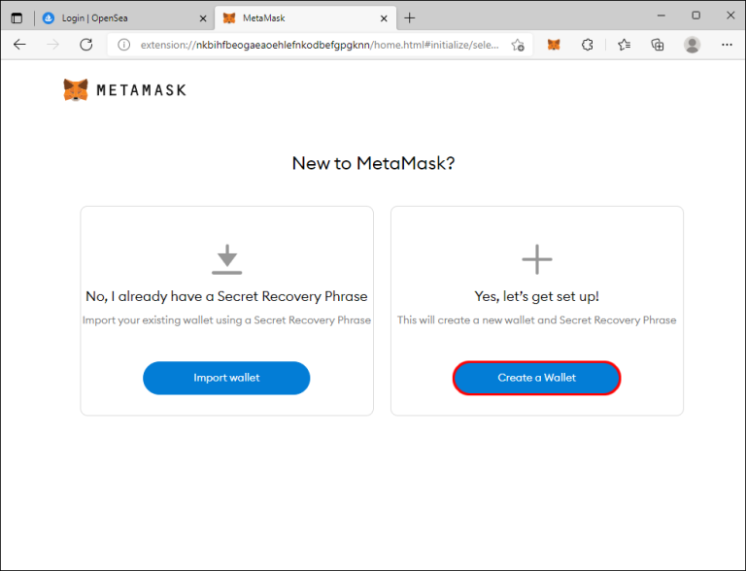Image resolution: width=746 pixels, height=571 pixels.
Task: Click the Create a Wallet button
Action: coord(536,378)
